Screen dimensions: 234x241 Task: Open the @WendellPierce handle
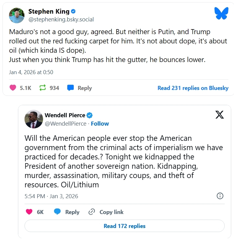click(x=66, y=123)
